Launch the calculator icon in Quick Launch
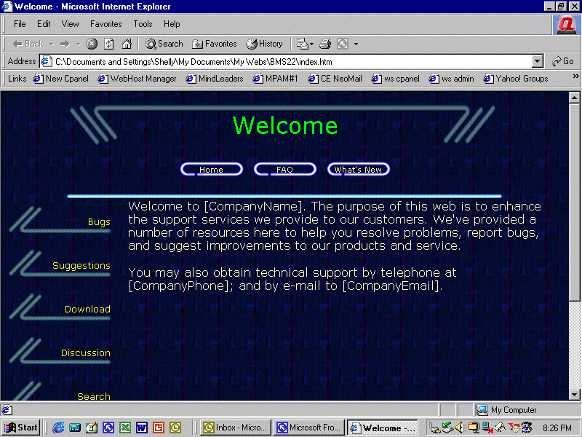This screenshot has width=582, height=437. [x=75, y=428]
